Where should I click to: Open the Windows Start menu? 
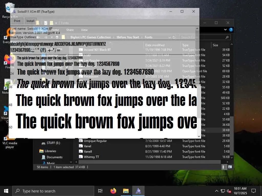[6, 191]
